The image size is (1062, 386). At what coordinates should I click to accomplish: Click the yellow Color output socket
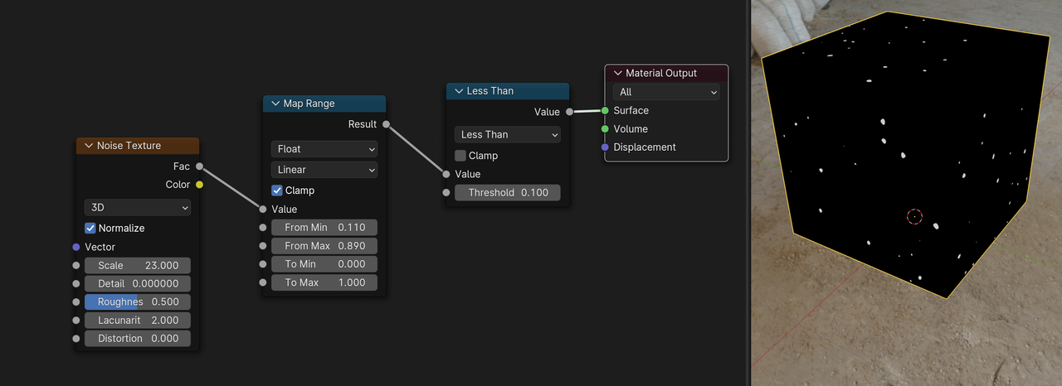pos(199,185)
